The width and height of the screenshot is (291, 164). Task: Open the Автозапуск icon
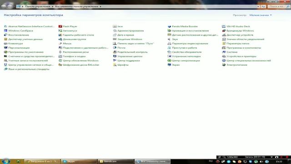pos(60,31)
